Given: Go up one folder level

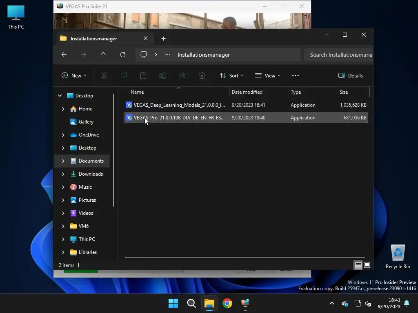Looking at the screenshot, I should coord(103,55).
